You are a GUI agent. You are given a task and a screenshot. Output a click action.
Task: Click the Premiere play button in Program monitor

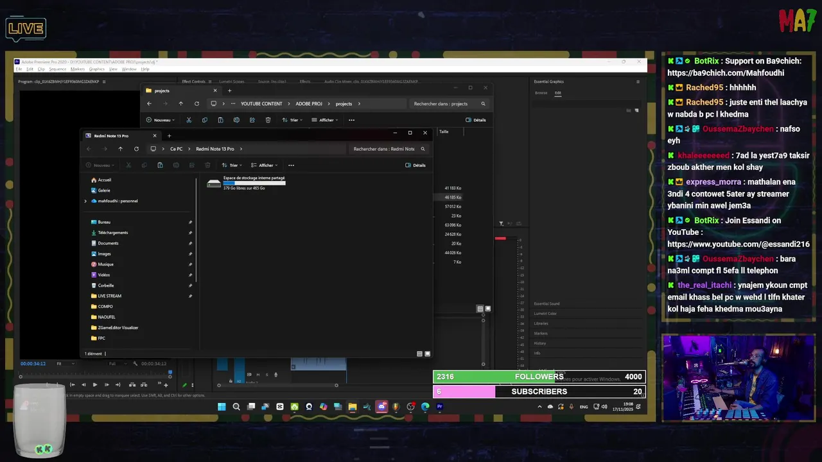pyautogui.click(x=95, y=385)
